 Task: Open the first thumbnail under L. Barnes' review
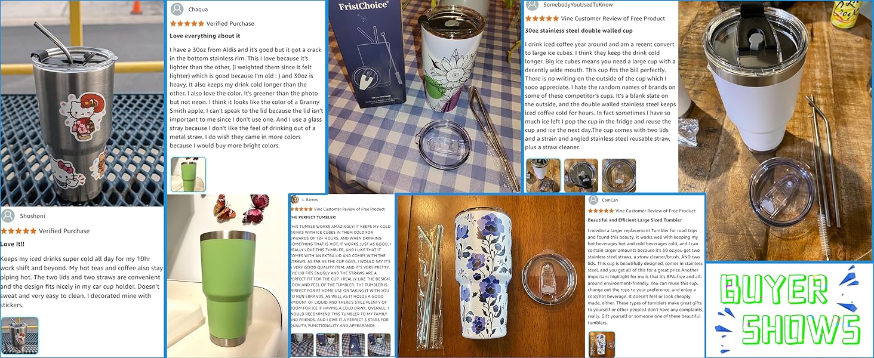click(301, 345)
